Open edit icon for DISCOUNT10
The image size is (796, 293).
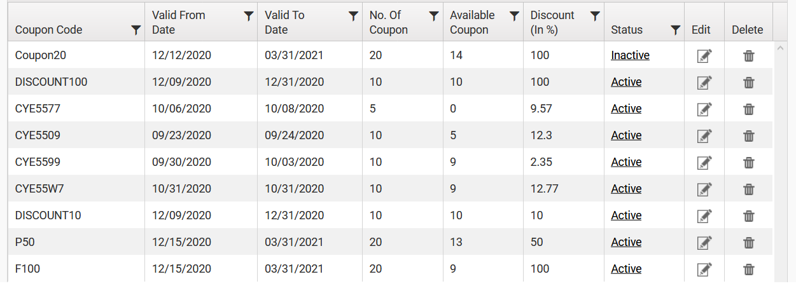tap(704, 216)
